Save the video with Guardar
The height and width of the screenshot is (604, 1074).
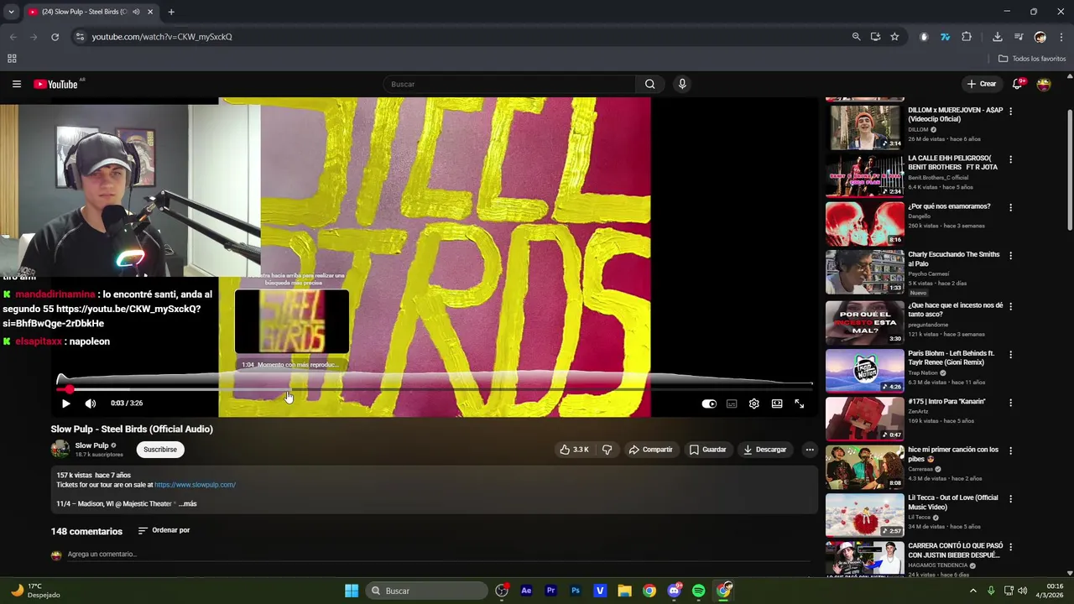708,450
